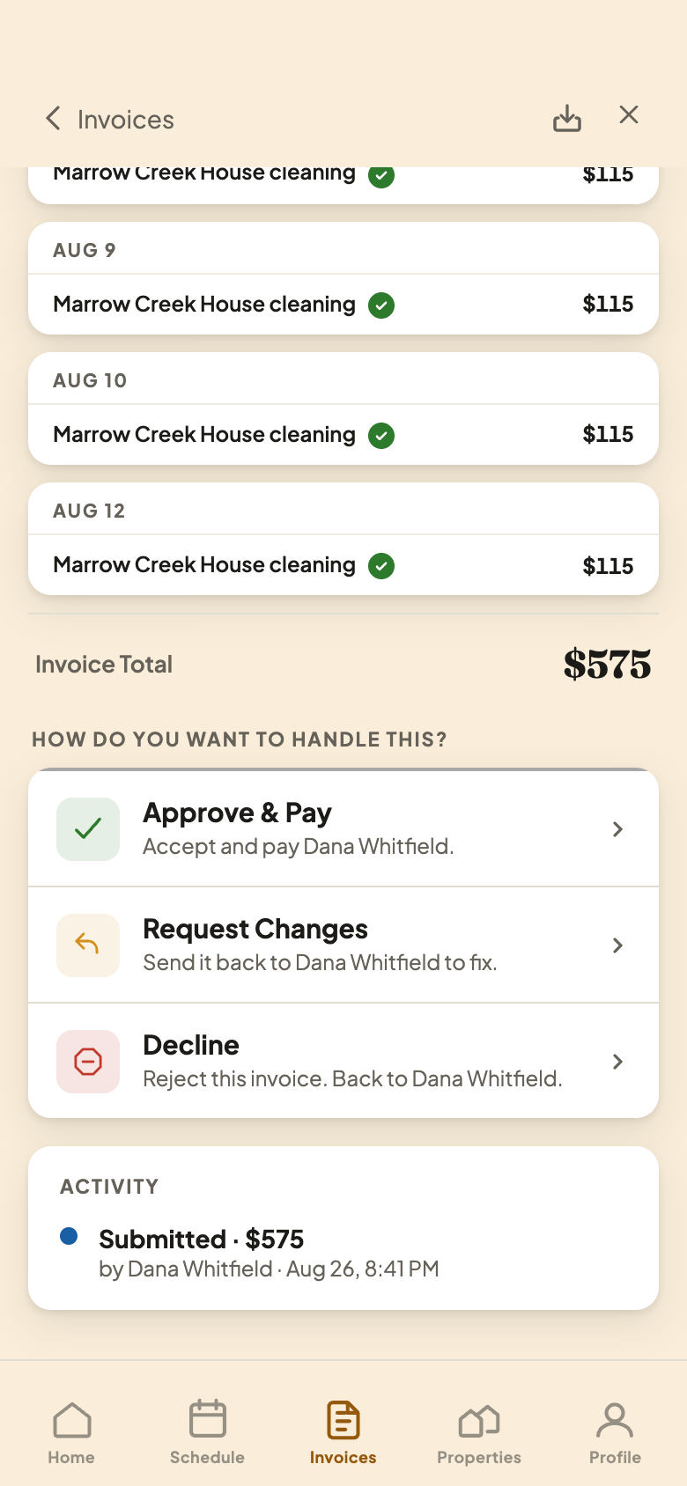This screenshot has width=687, height=1486.
Task: Click the Aug 9 green verified checkmark
Action: (381, 305)
